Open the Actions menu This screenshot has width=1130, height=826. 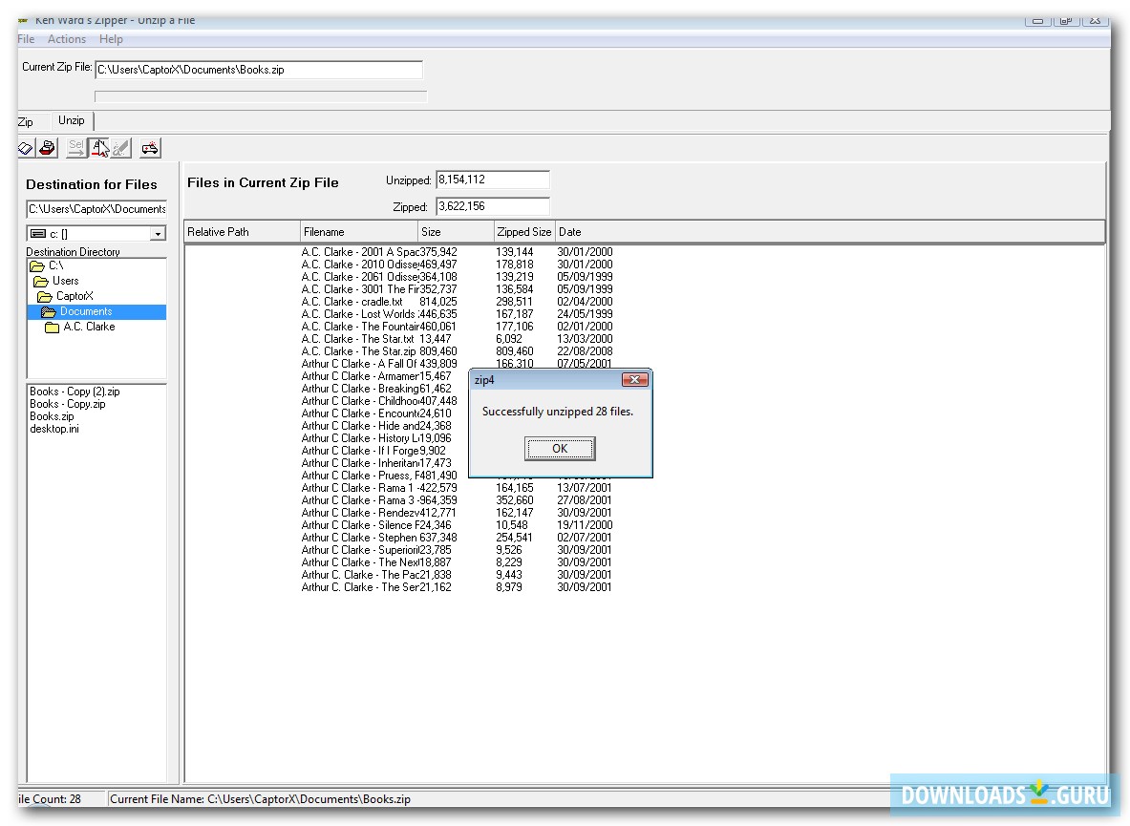point(67,39)
